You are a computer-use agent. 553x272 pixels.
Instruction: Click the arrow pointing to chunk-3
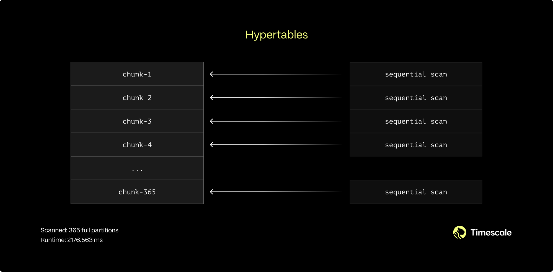(x=275, y=121)
